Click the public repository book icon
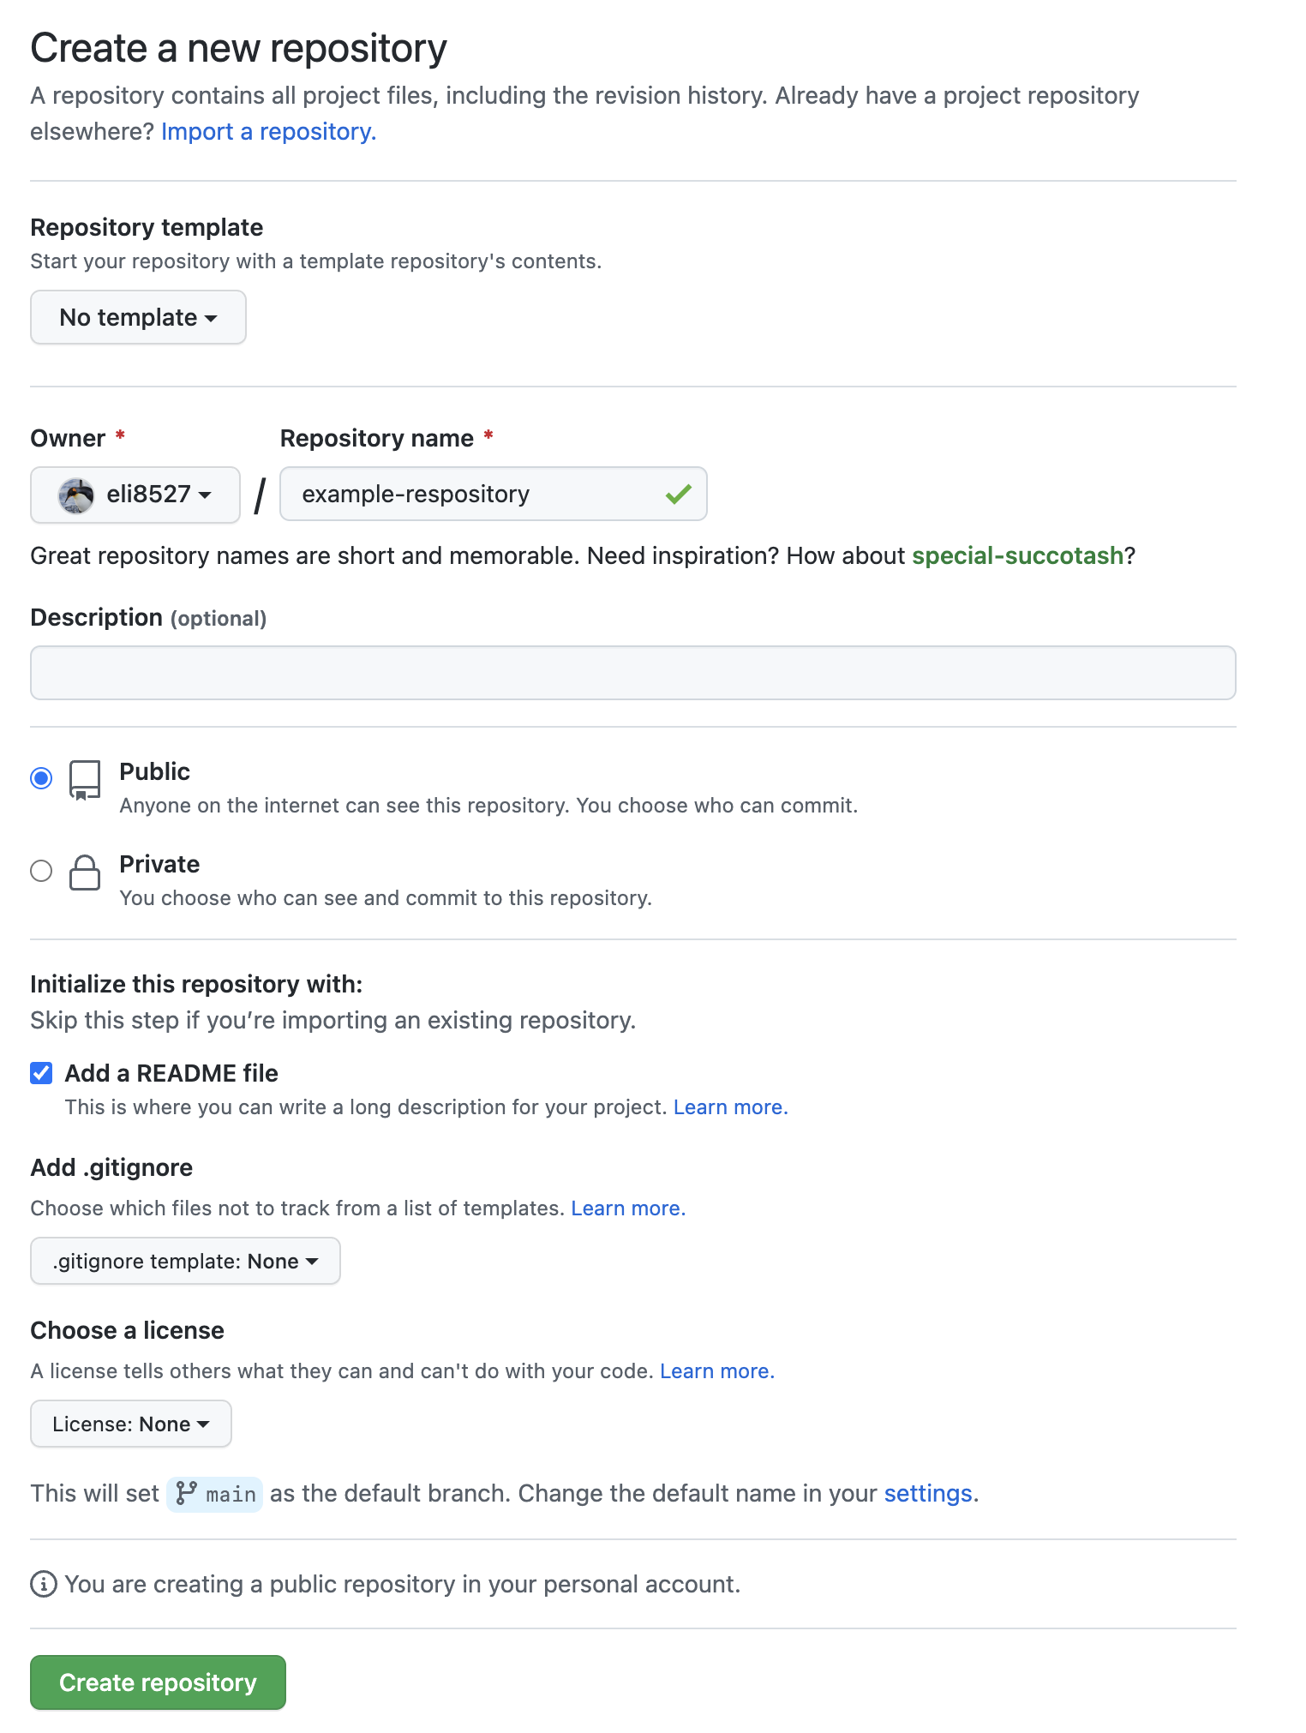The image size is (1306, 1733). [x=85, y=779]
